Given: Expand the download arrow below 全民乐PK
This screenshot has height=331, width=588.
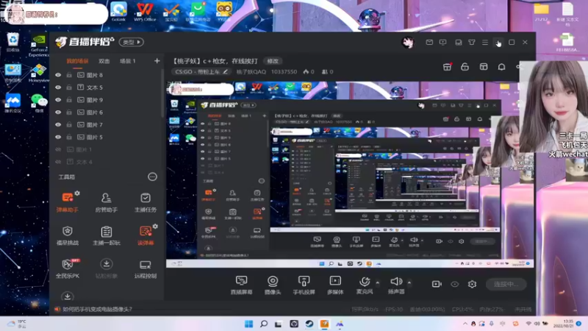Looking at the screenshot, I should (x=68, y=296).
